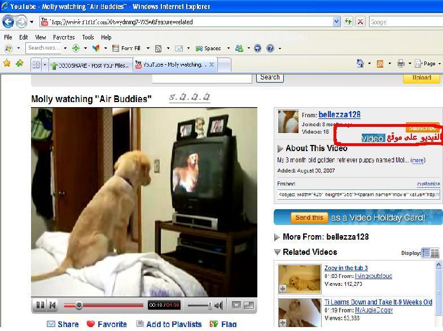Expand the About This Video section
This screenshot has height=331, width=443.
click(x=280, y=149)
